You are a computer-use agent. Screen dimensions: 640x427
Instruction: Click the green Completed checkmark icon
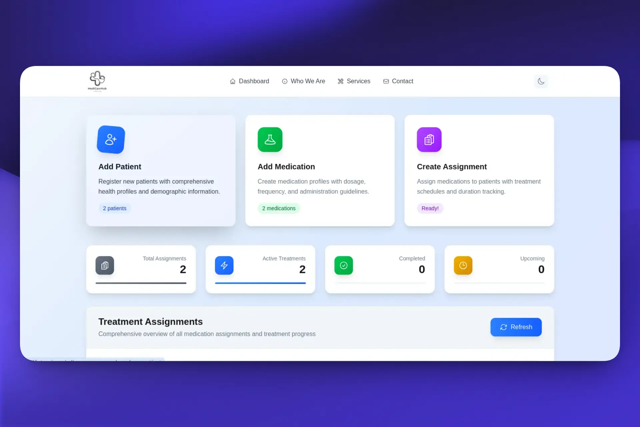[344, 265]
